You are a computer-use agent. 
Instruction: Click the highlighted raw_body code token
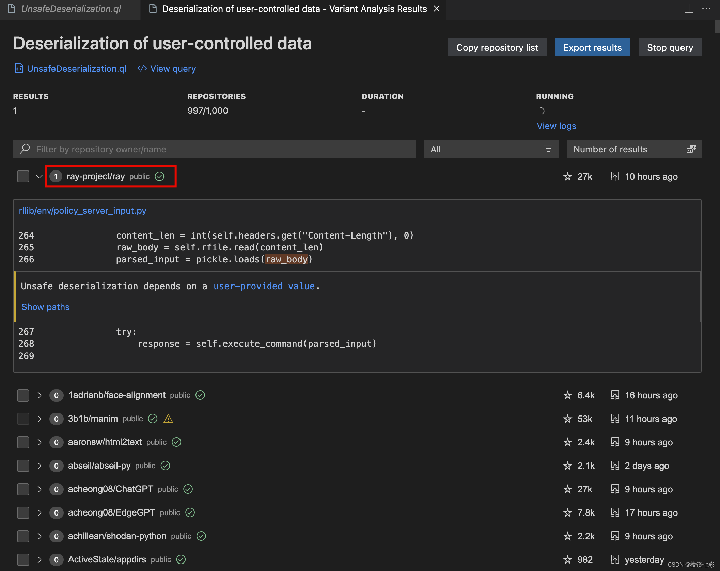tap(286, 259)
